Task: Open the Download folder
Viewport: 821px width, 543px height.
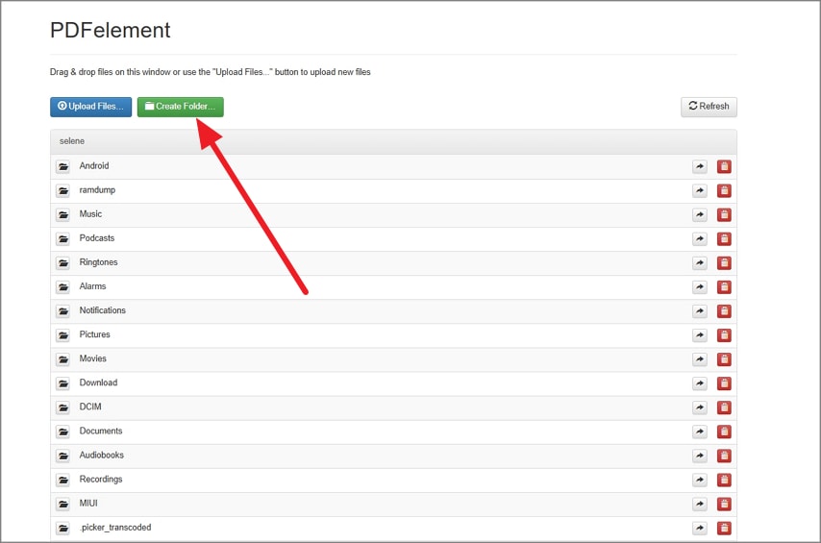Action: tap(98, 383)
